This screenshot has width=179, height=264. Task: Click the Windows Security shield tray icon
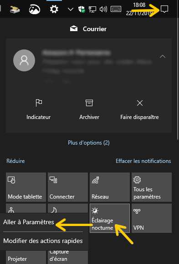click(82, 9)
